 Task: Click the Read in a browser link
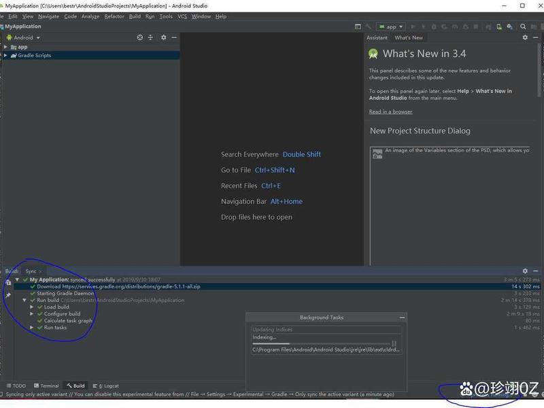pos(390,112)
